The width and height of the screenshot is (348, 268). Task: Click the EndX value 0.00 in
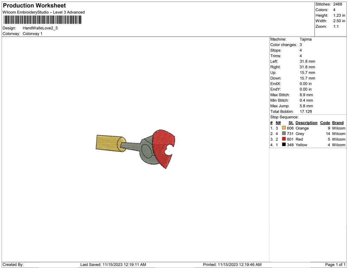pyautogui.click(x=305, y=84)
